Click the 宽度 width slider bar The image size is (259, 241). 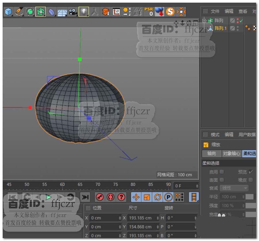coord(251,215)
